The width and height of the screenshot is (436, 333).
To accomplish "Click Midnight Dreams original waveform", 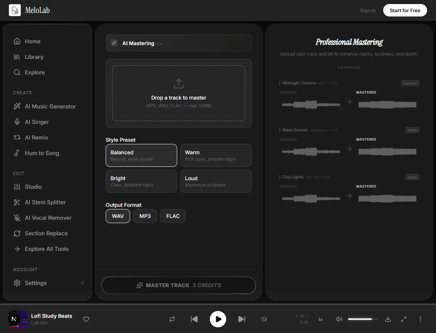I will (x=311, y=105).
